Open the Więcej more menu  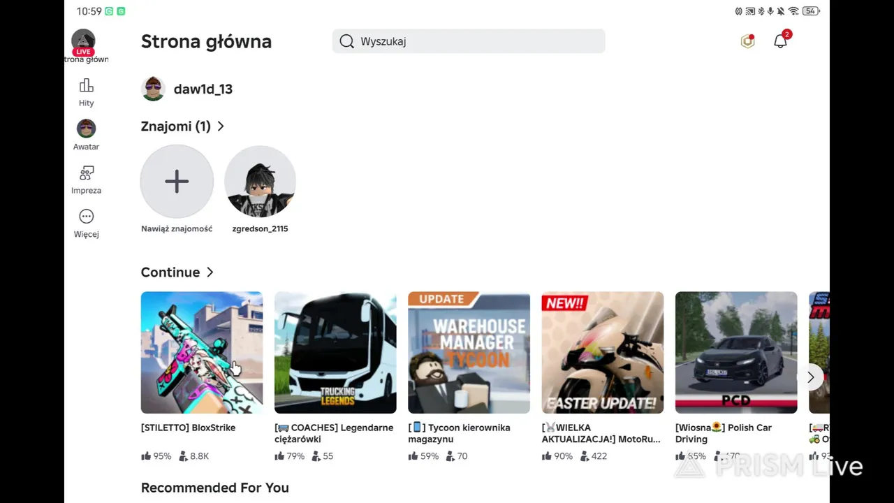coord(86,217)
